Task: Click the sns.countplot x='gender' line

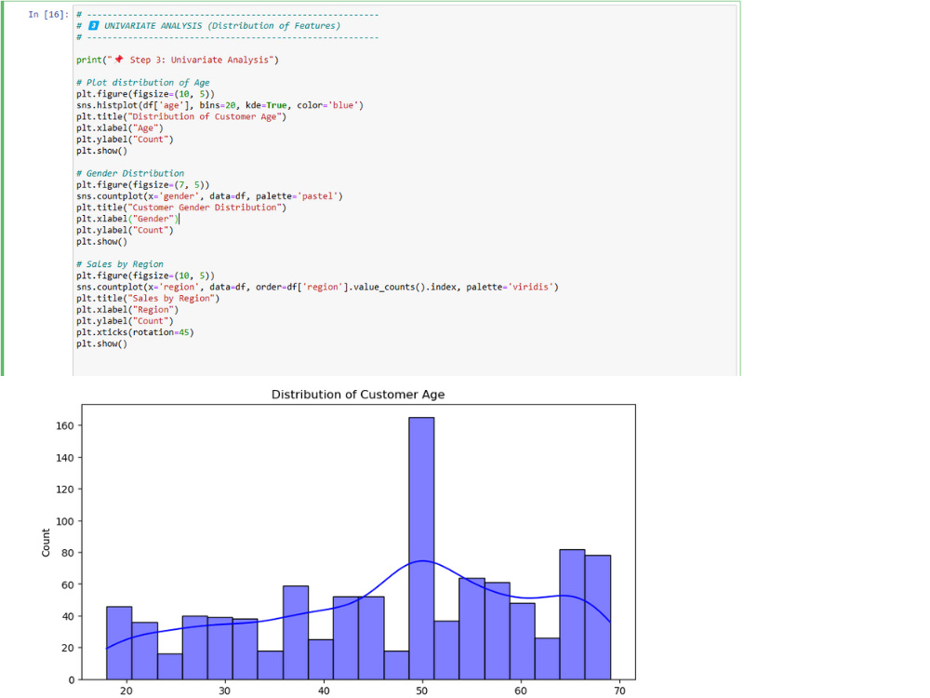Action: click(209, 195)
